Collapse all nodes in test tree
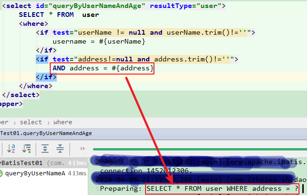 click(60, 149)
